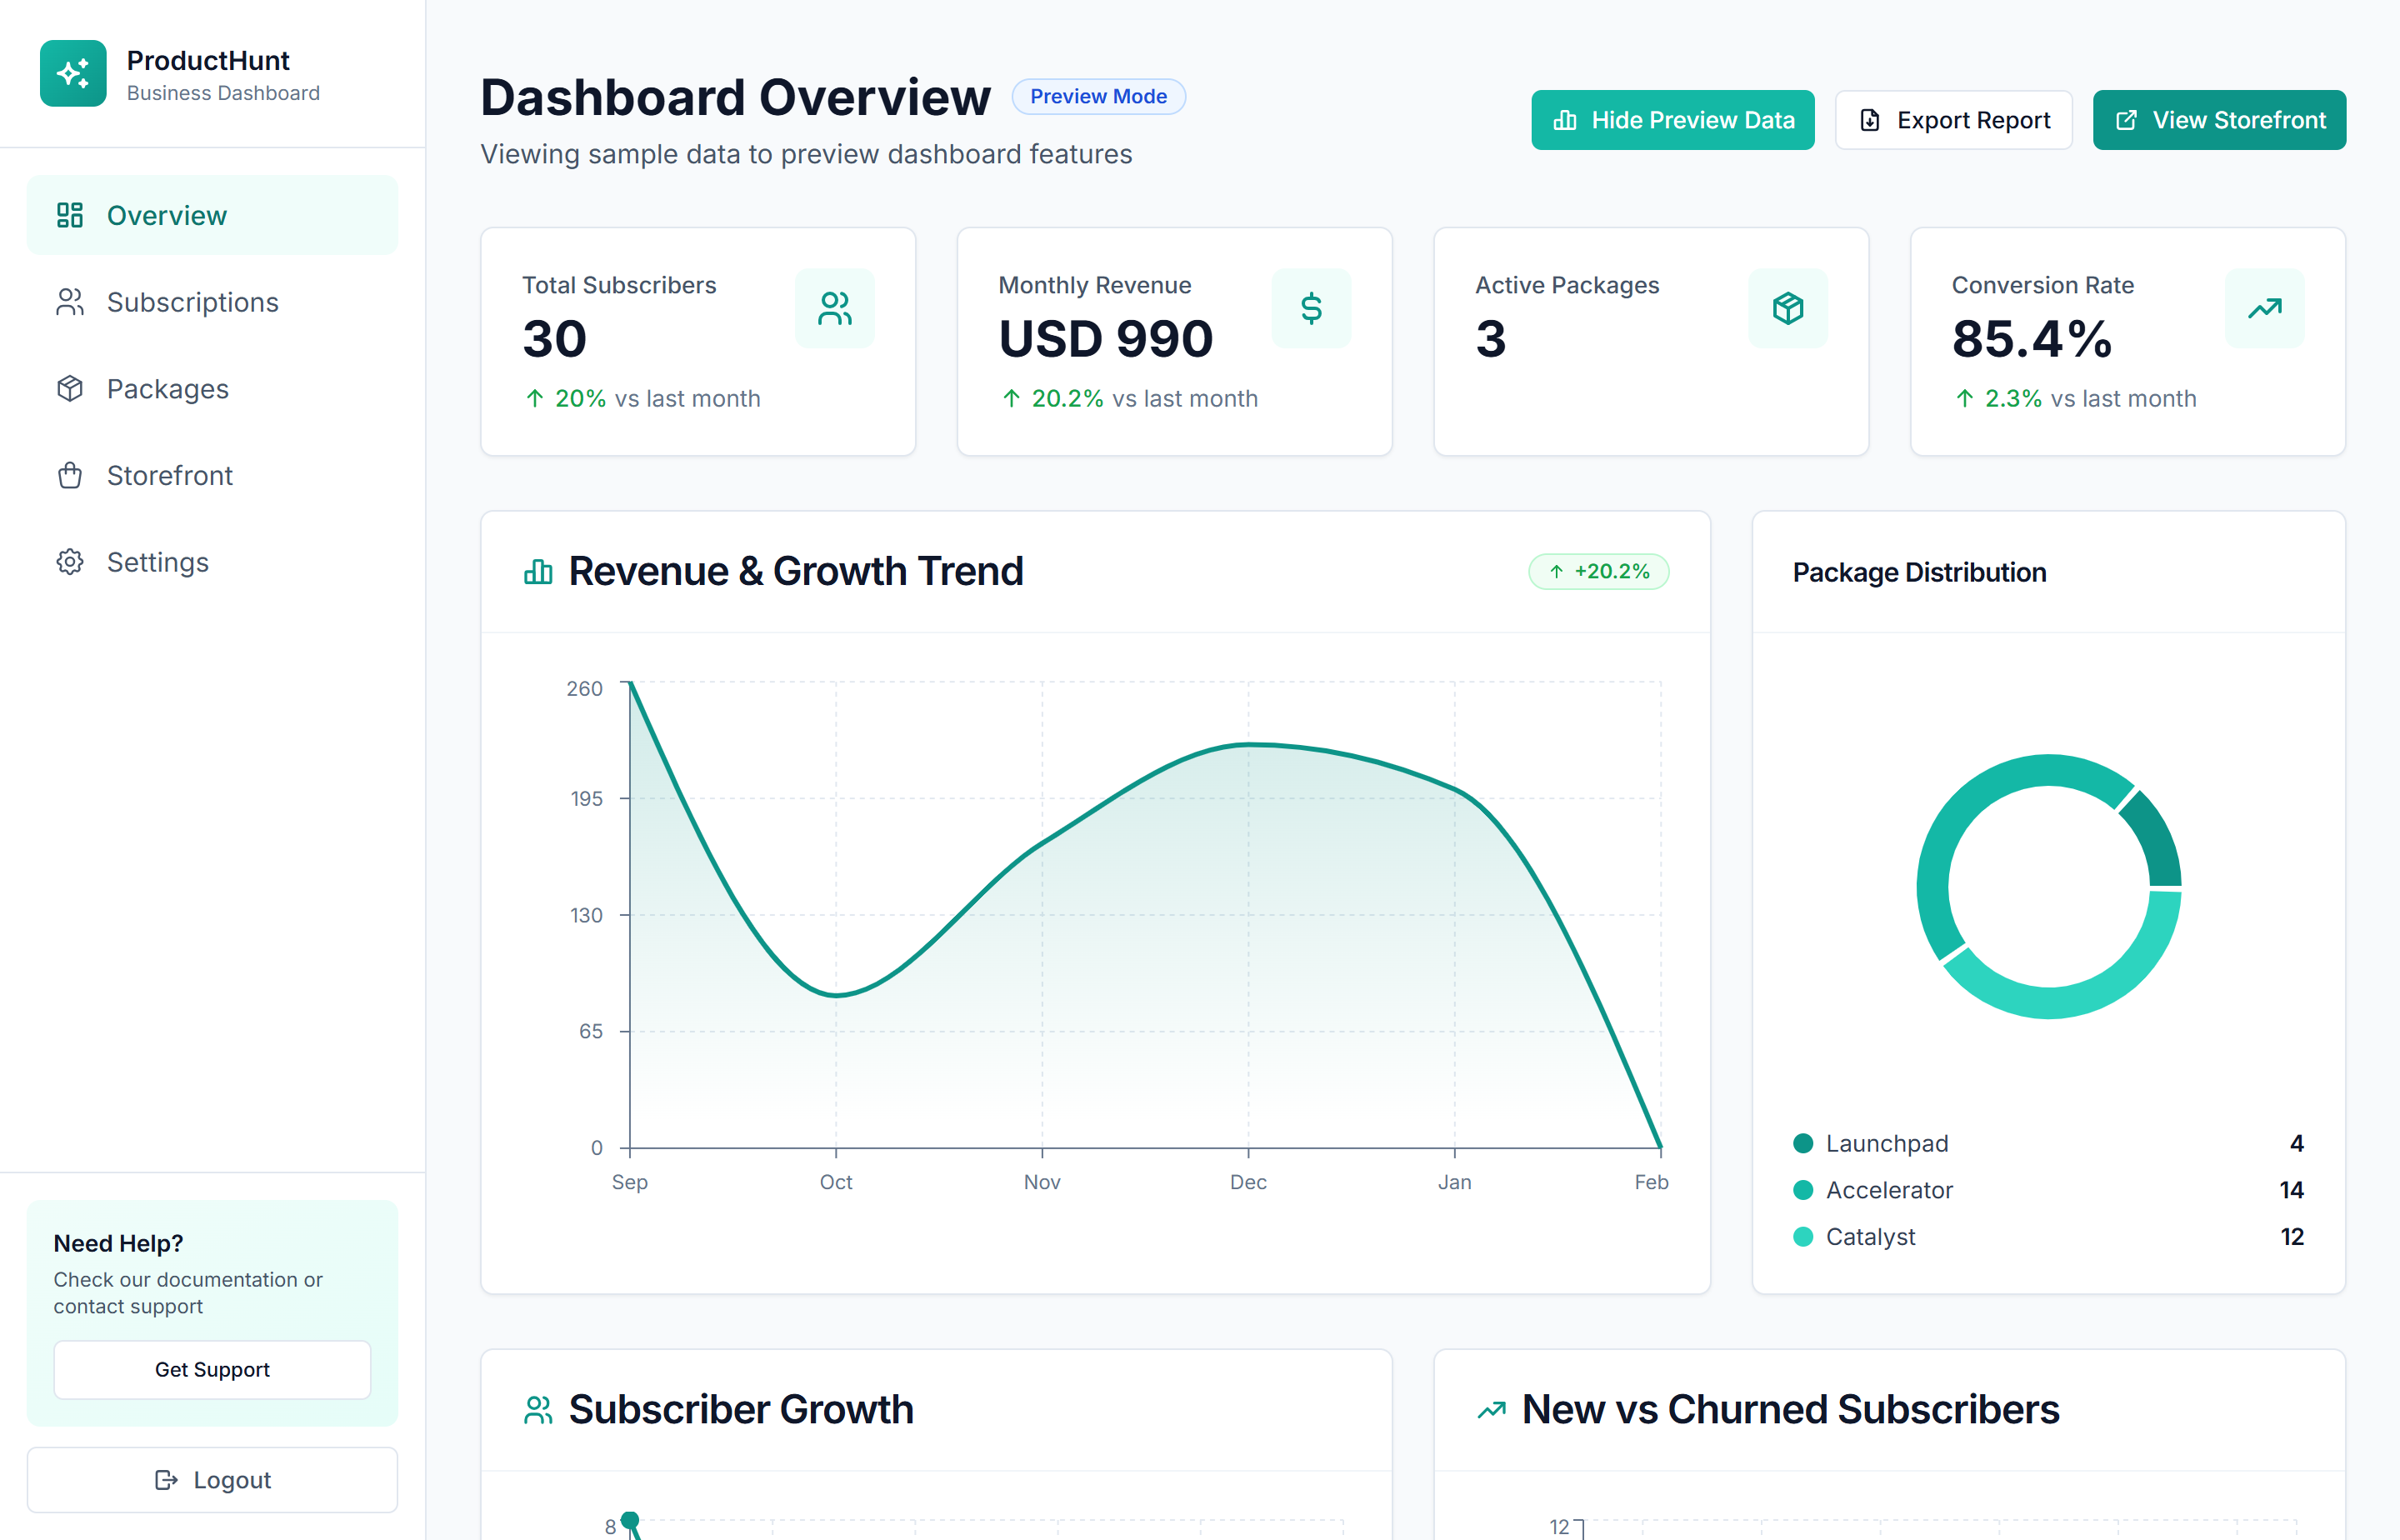Click the Get Support button

coord(212,1369)
